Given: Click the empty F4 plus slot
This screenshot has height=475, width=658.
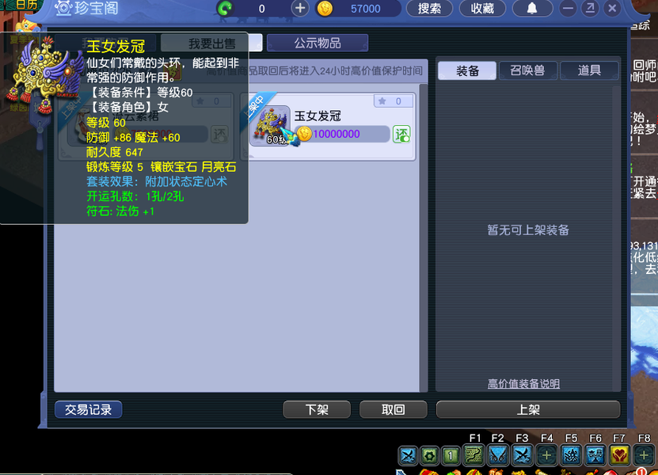Looking at the screenshot, I should [x=547, y=455].
